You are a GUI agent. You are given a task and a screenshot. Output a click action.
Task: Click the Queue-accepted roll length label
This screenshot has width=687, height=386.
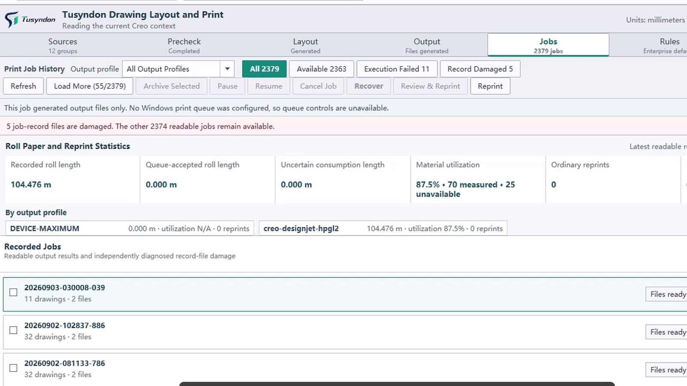192,165
